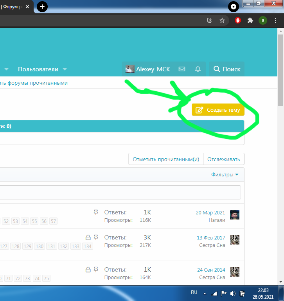
Task: Click the volume speaker icon in system tray
Action: click(x=233, y=293)
